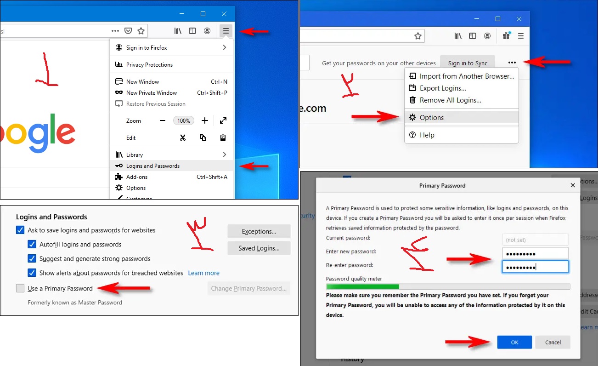Viewport: 598px width, 366px height.
Task: Choose Options in the logins three-dot menu
Action: 462,118
